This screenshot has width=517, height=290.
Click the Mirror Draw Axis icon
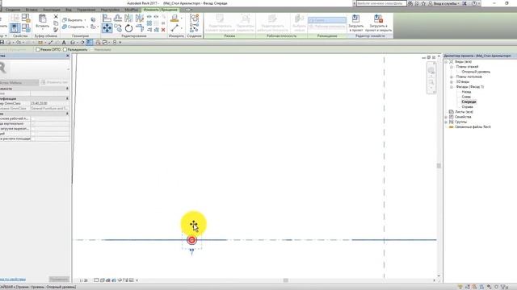(140, 19)
